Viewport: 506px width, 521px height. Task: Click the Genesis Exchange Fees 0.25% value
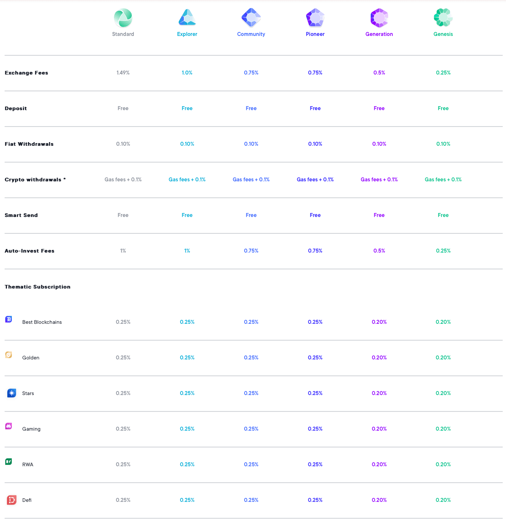pyautogui.click(x=443, y=73)
